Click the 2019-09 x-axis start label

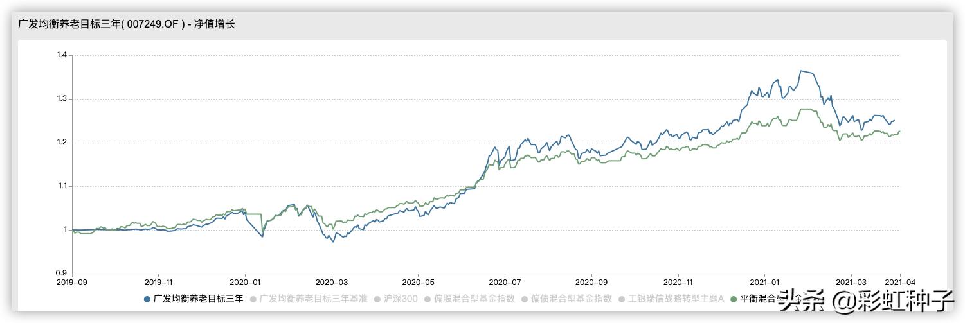tap(73, 282)
